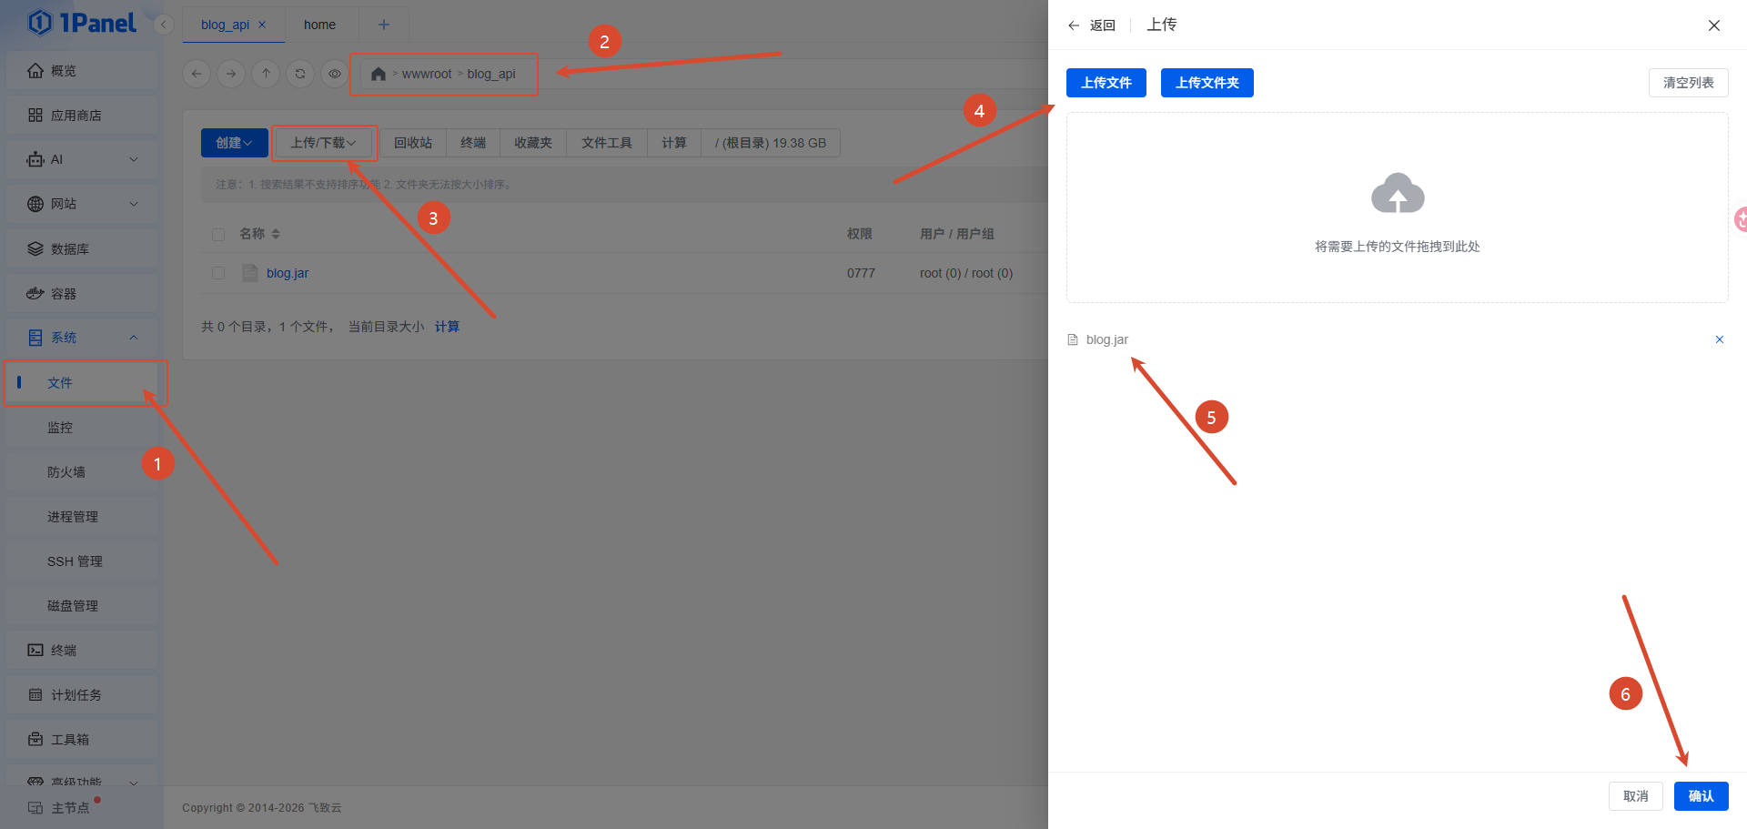
Task: Tick the select-all checkbox in the header
Action: tap(218, 235)
